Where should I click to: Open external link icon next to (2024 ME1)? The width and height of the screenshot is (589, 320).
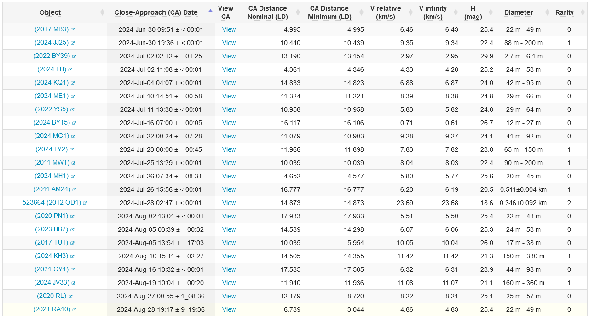click(73, 96)
